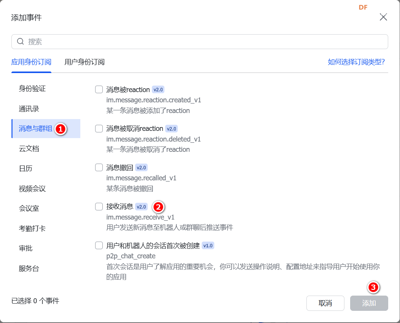Click the 消息被reaction event title

click(128, 90)
